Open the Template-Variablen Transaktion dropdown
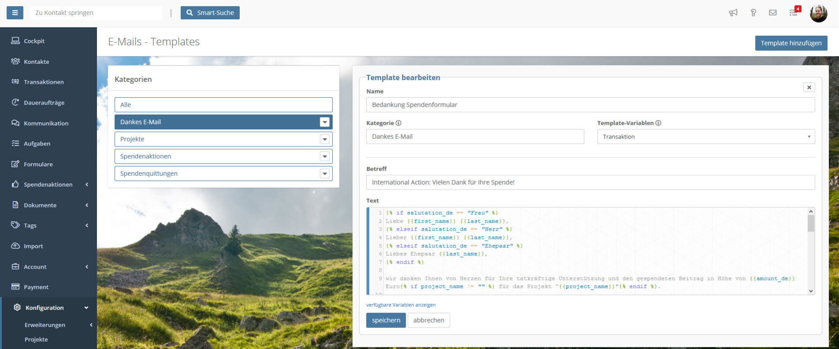 coord(705,137)
